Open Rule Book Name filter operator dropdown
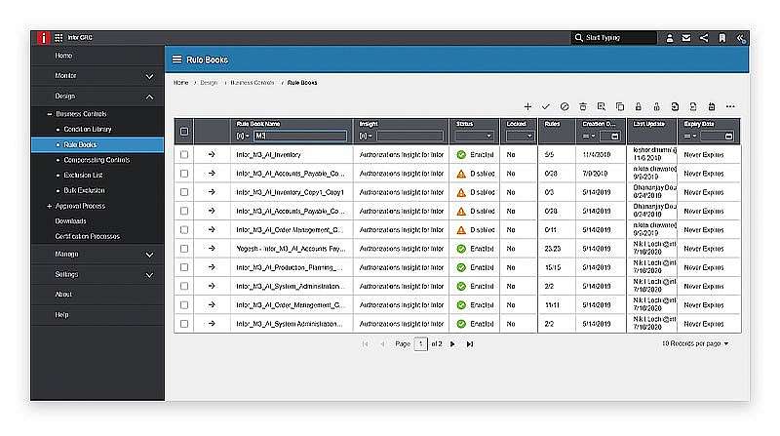The image size is (780, 436). pyautogui.click(x=242, y=136)
